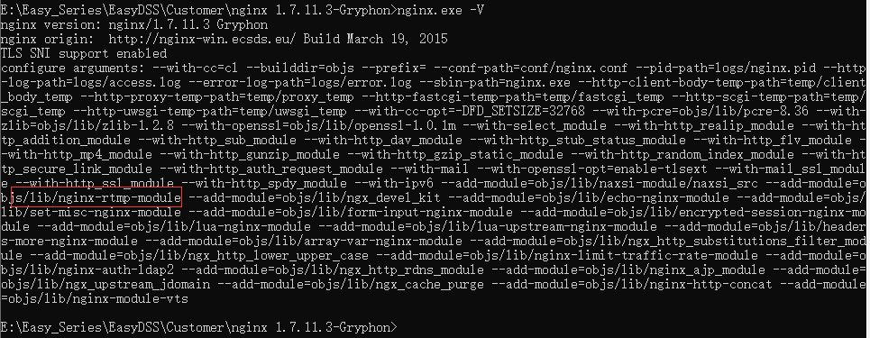This screenshot has width=870, height=338.
Task: Click the --with-cc=cl argument
Action: tap(195, 69)
